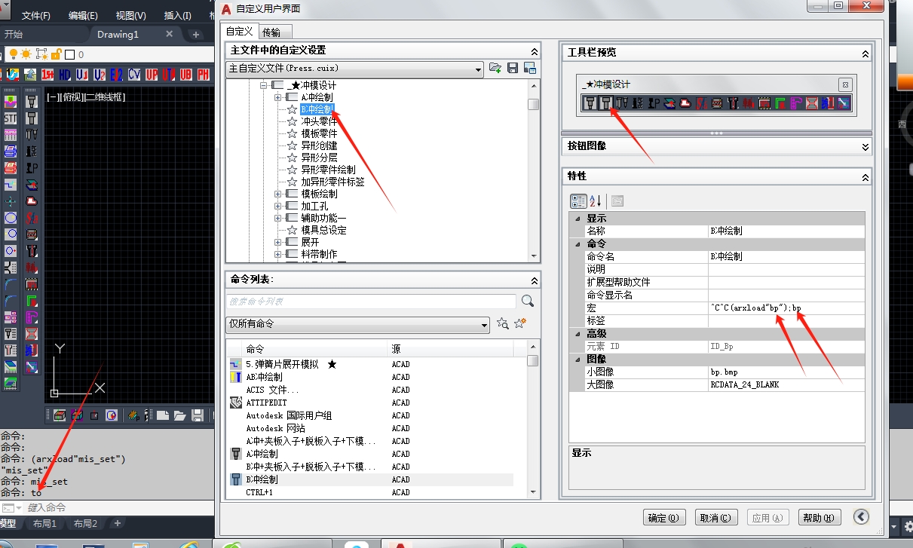The height and width of the screenshot is (548, 913).
Task: Click the 源 column header
Action: [x=451, y=349]
